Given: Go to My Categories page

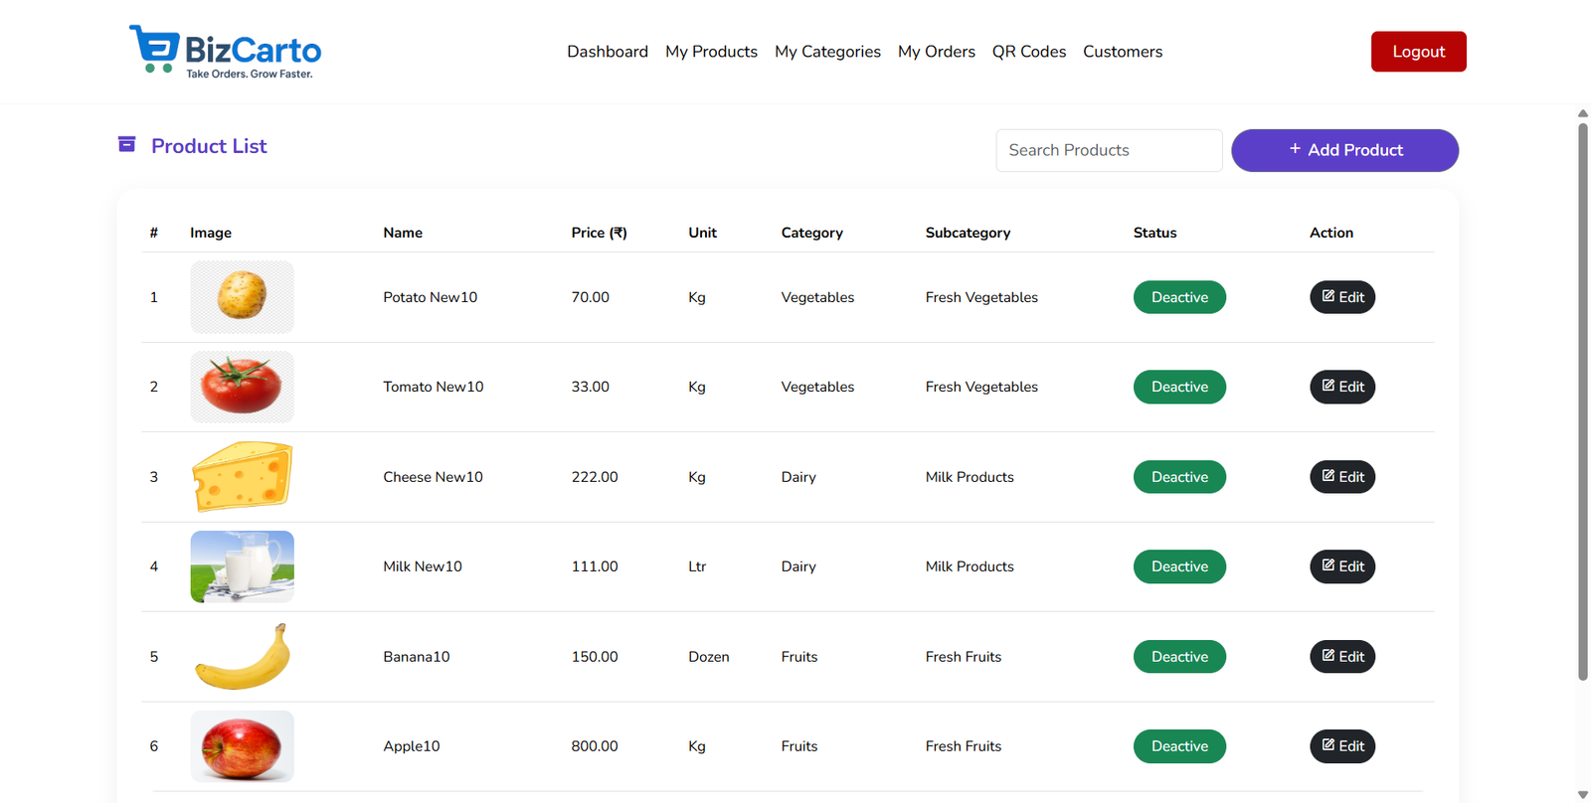Looking at the screenshot, I should tap(827, 52).
